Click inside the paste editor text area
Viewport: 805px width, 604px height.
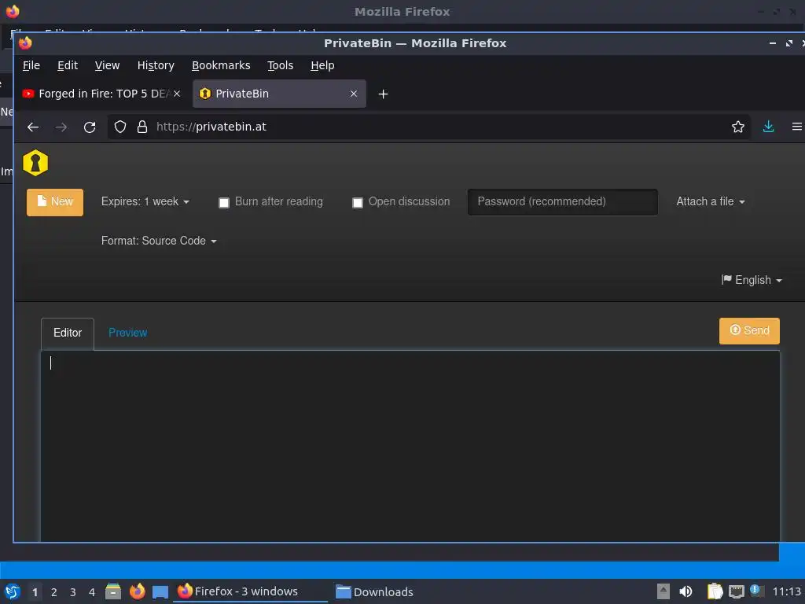click(410, 446)
